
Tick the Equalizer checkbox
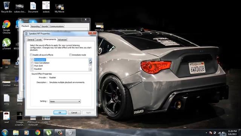click(x=32, y=69)
